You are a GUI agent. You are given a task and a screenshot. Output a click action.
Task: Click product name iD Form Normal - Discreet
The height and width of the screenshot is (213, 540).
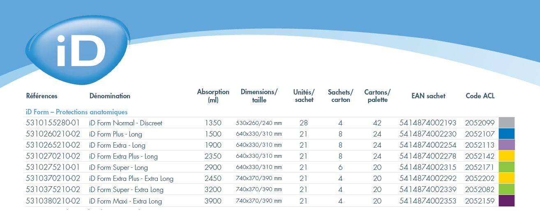pyautogui.click(x=126, y=123)
